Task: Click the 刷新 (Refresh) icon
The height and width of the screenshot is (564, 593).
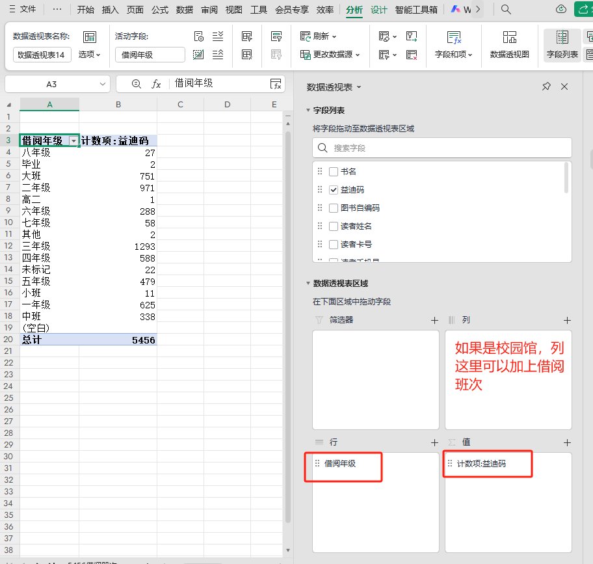Action: click(x=306, y=36)
